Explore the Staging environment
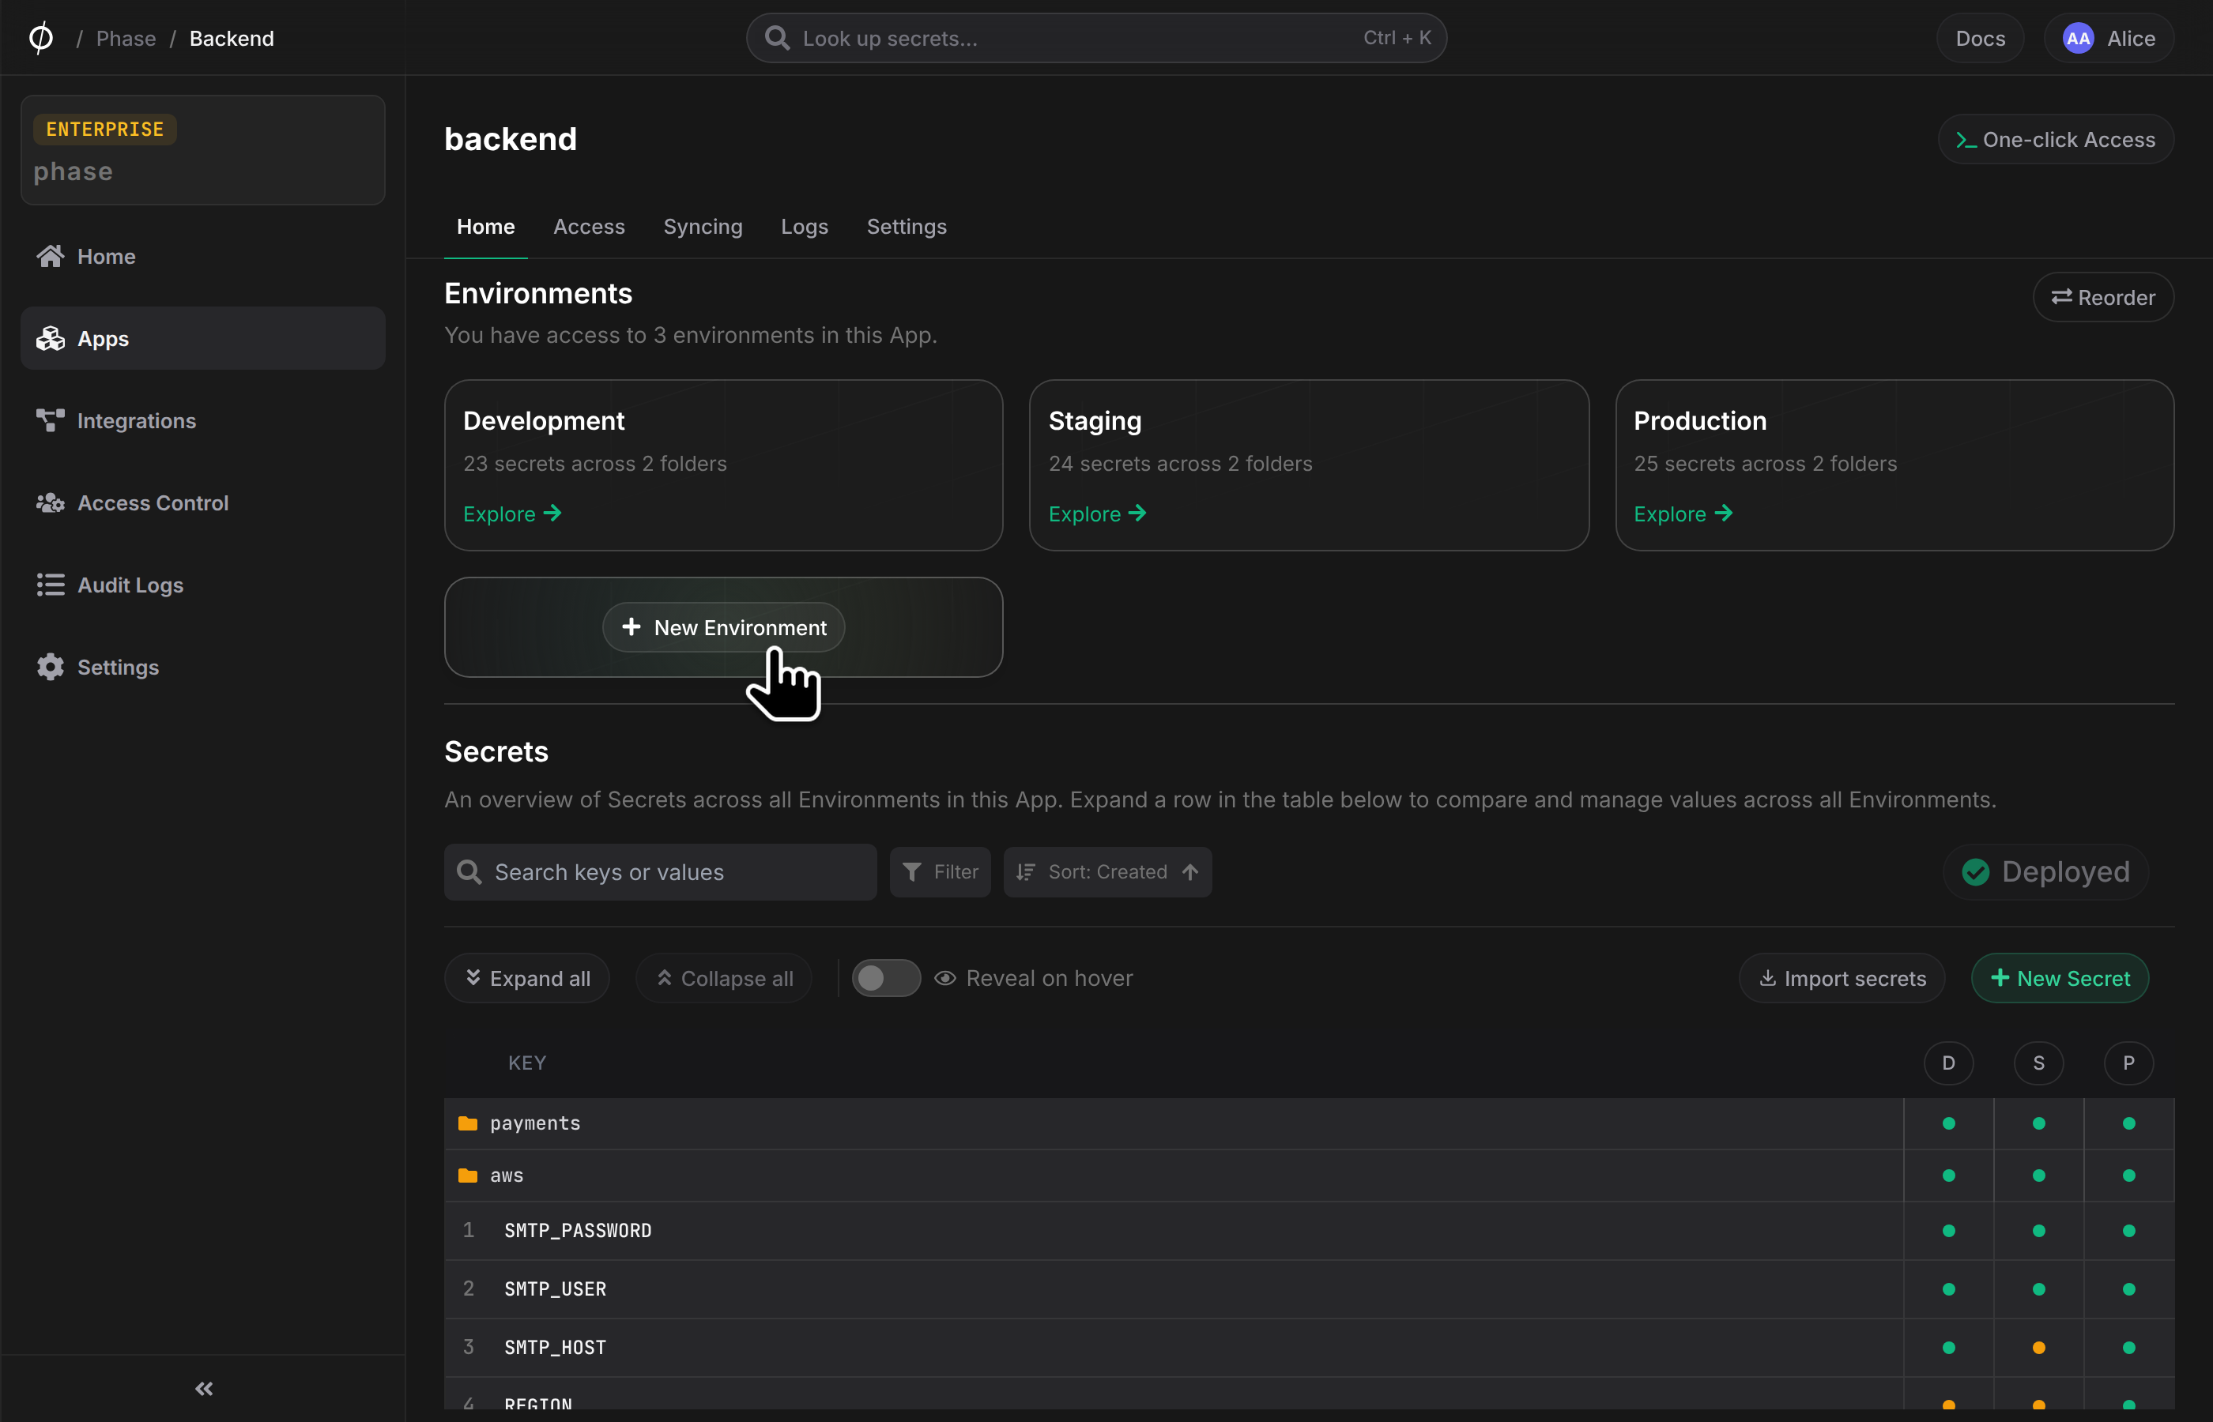The width and height of the screenshot is (2213, 1422). (1097, 513)
